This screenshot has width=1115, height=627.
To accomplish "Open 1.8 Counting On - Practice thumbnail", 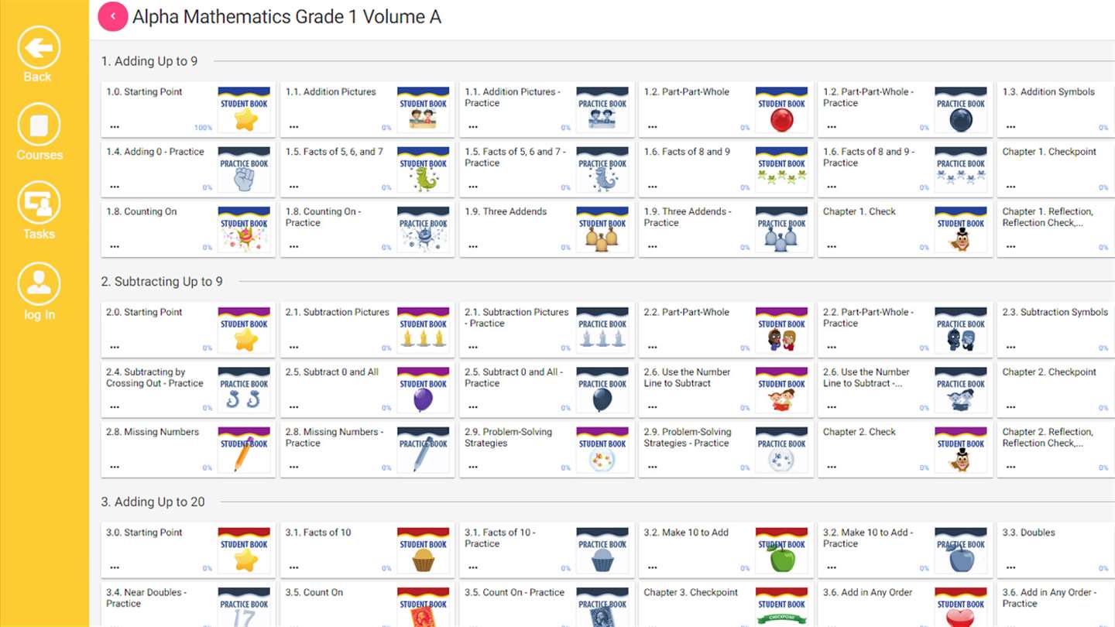I will 424,229.
